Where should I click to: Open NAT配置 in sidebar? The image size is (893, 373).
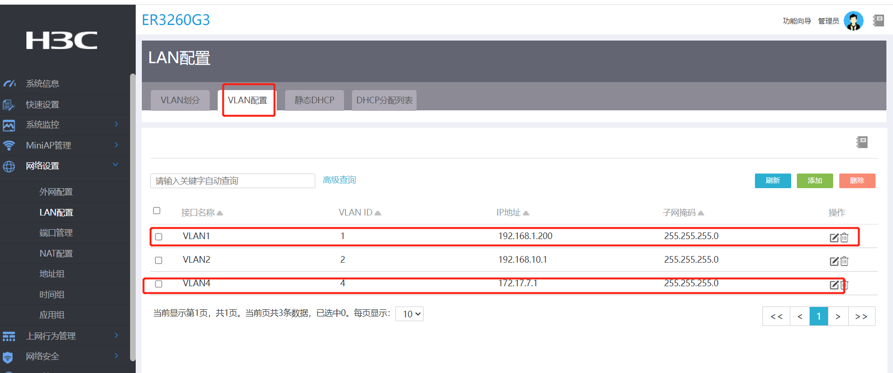click(x=56, y=254)
